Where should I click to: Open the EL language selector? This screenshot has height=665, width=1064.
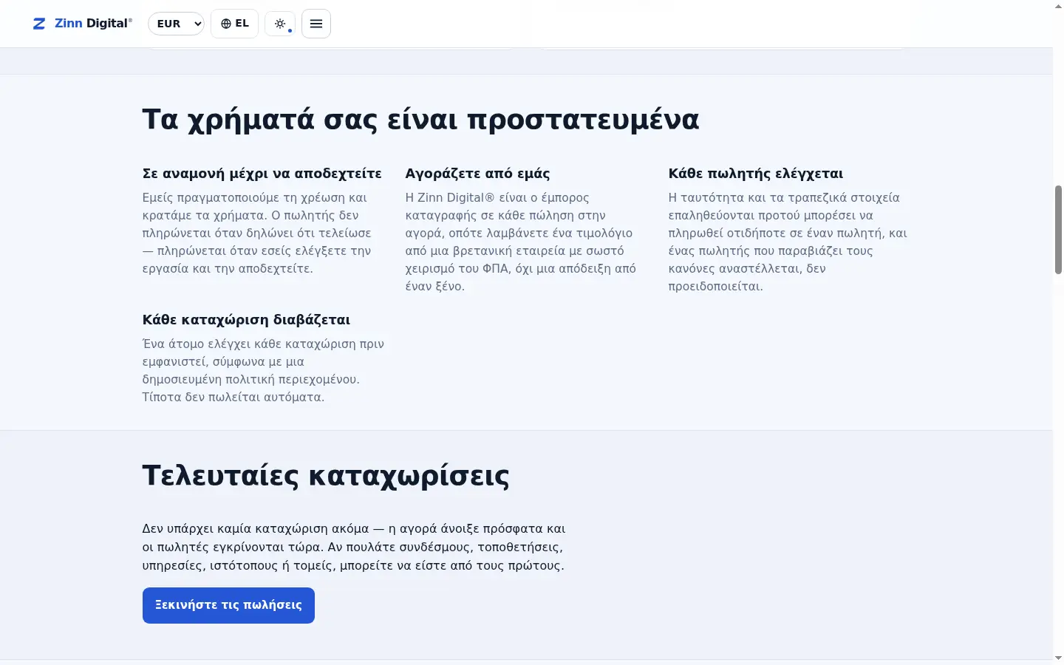click(x=234, y=24)
